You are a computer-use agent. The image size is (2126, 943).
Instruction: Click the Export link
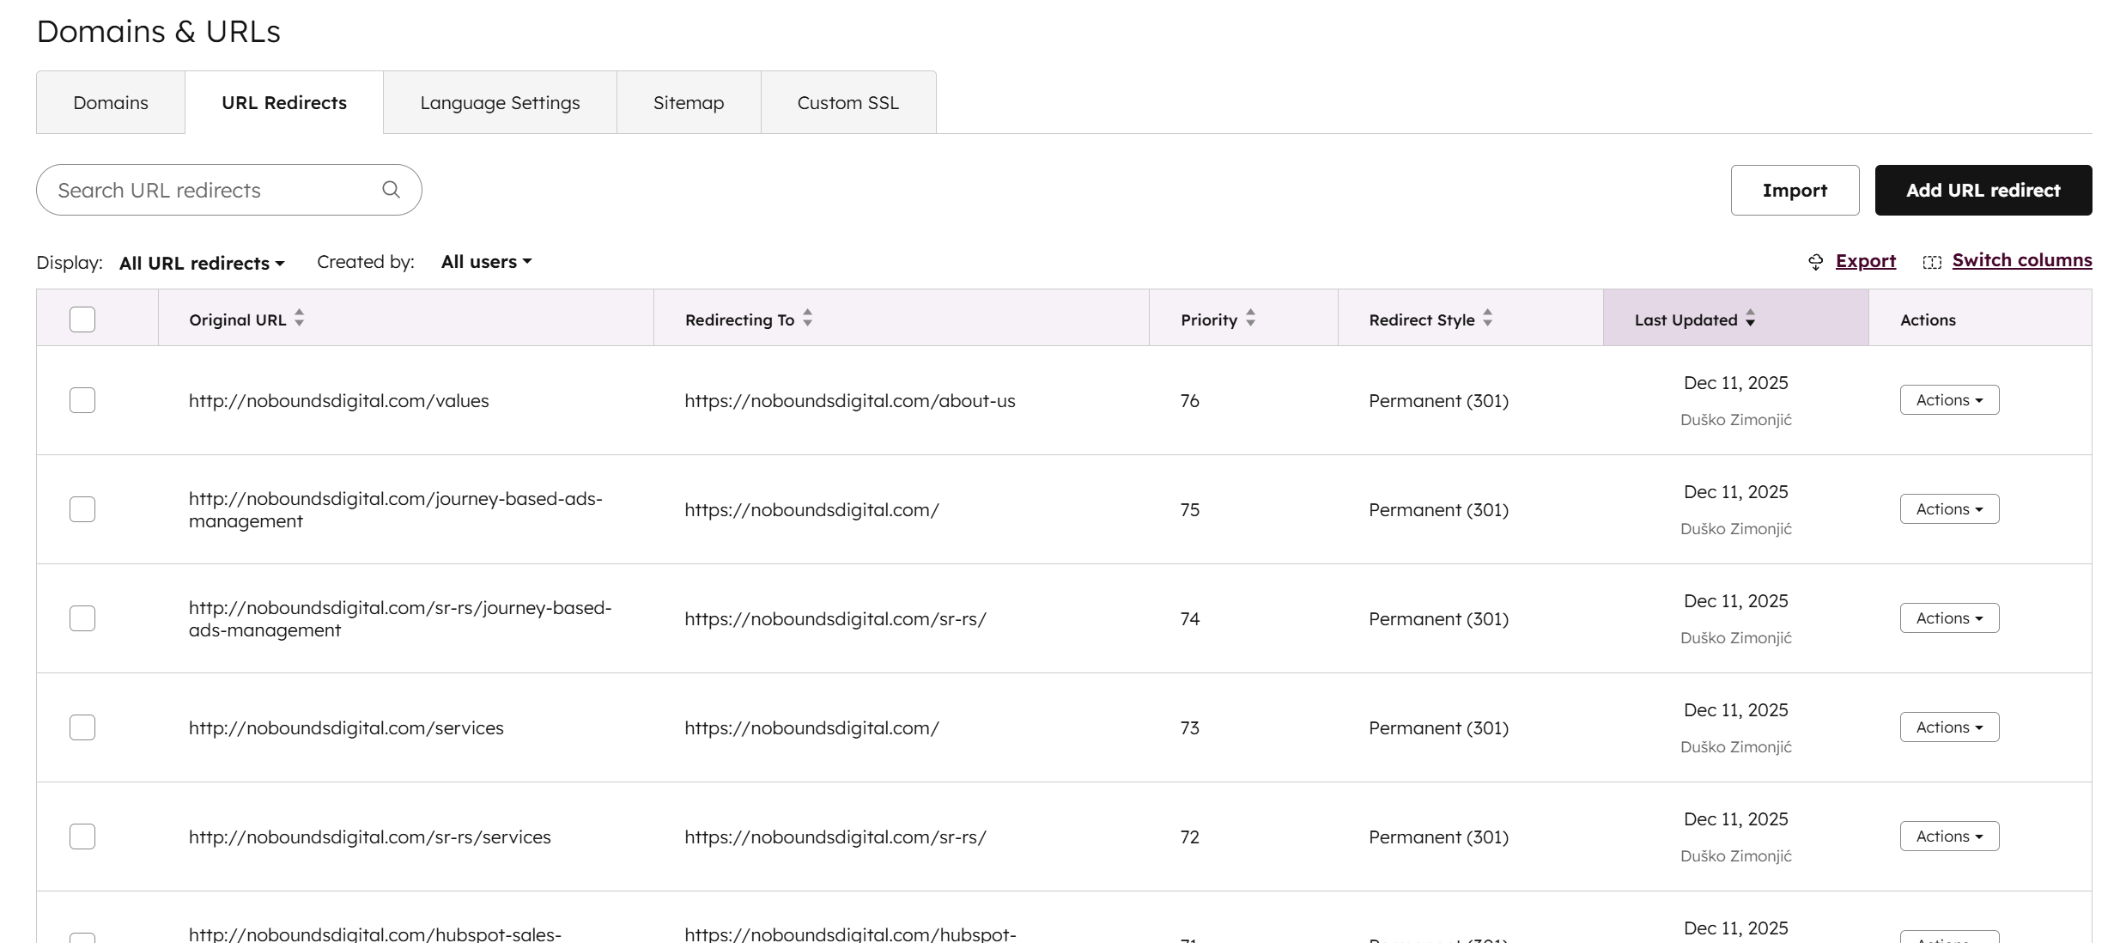[1865, 261]
